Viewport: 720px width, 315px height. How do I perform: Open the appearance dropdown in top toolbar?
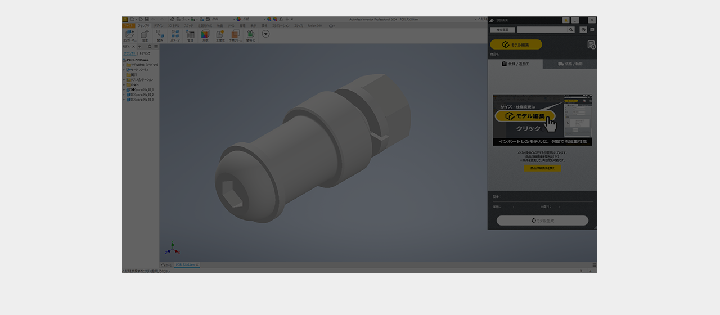click(264, 19)
